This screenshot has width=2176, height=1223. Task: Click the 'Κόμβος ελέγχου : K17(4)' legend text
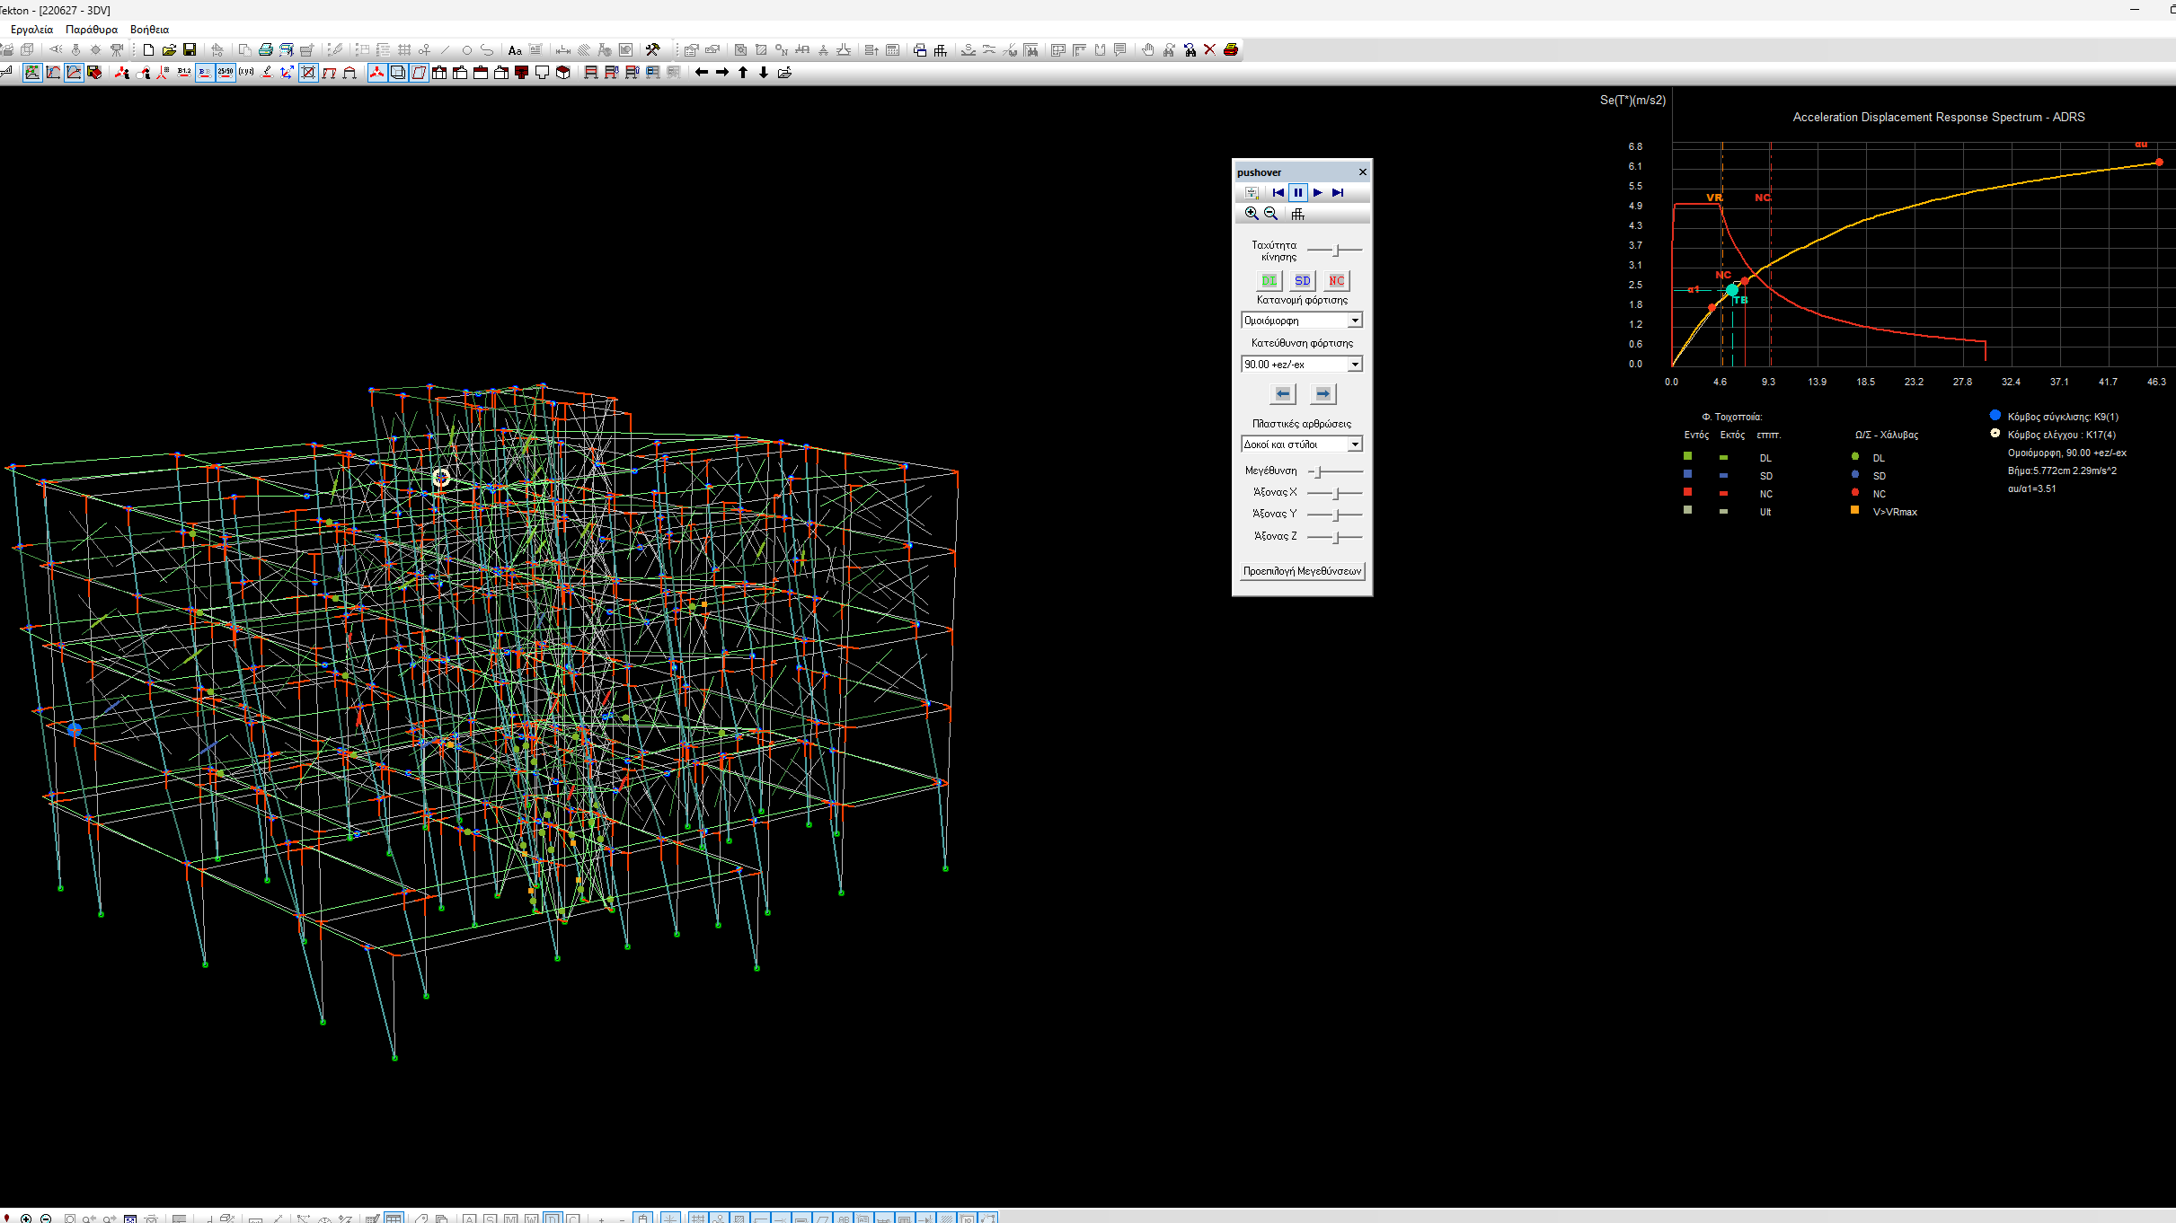(x=2061, y=435)
